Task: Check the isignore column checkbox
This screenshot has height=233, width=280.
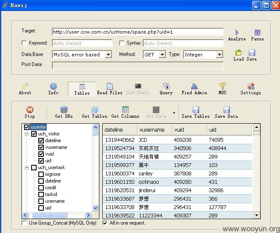Action: tap(41, 174)
